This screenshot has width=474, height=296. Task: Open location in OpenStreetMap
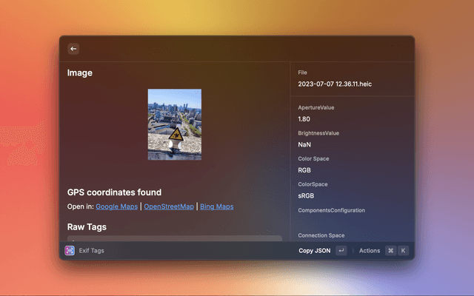click(170, 206)
